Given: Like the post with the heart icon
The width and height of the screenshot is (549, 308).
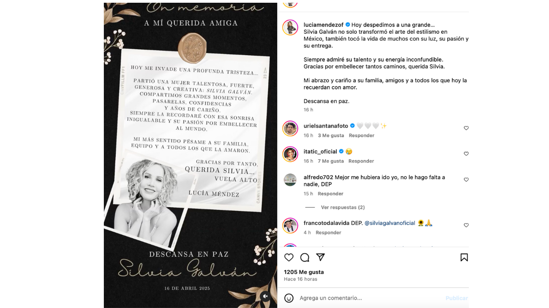Looking at the screenshot, I should coord(289,257).
